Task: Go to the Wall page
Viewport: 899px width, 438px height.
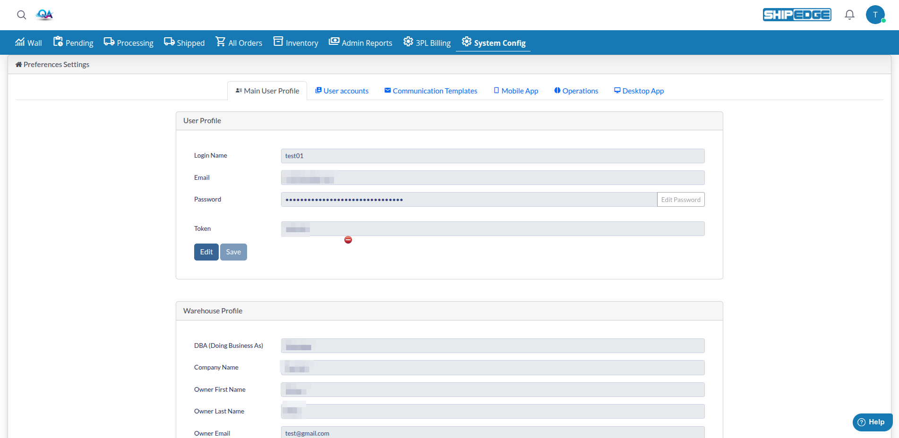Action: [28, 42]
